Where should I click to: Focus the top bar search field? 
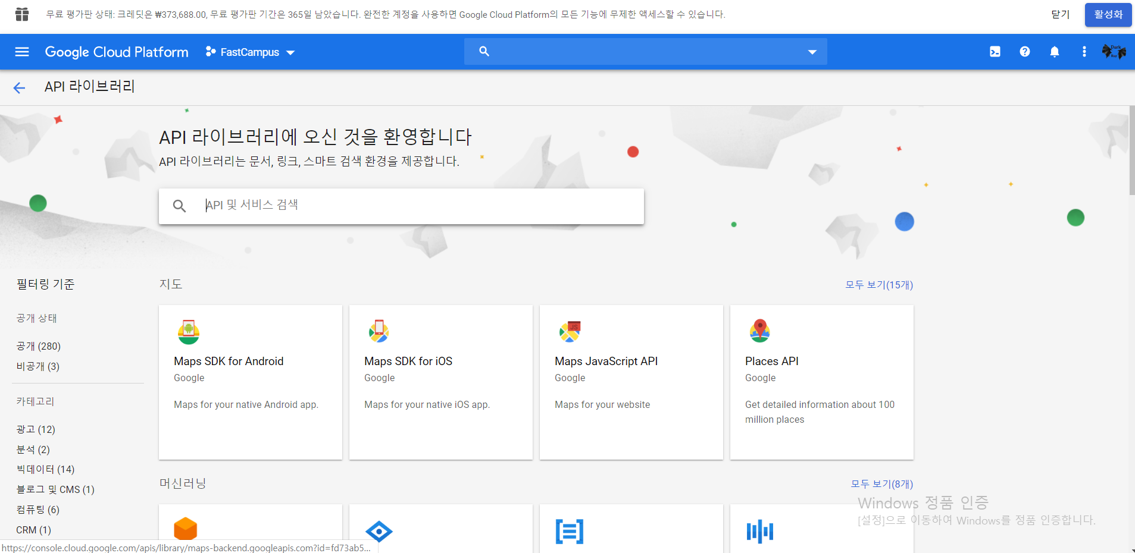[646, 52]
